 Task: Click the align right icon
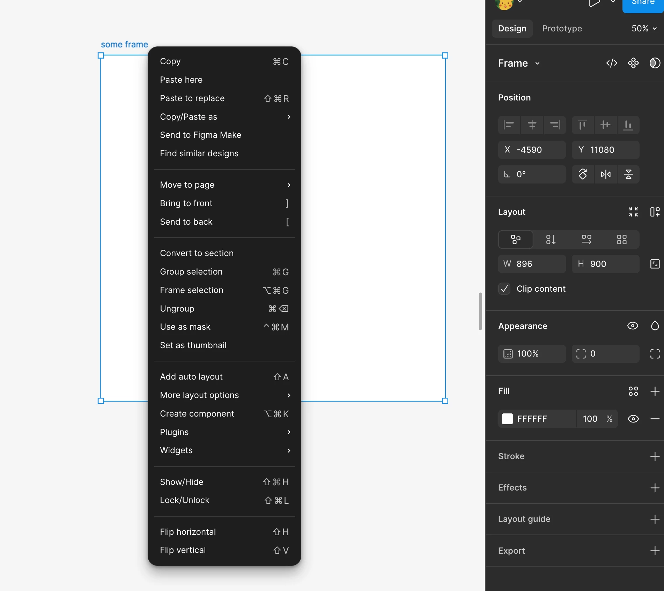(555, 125)
